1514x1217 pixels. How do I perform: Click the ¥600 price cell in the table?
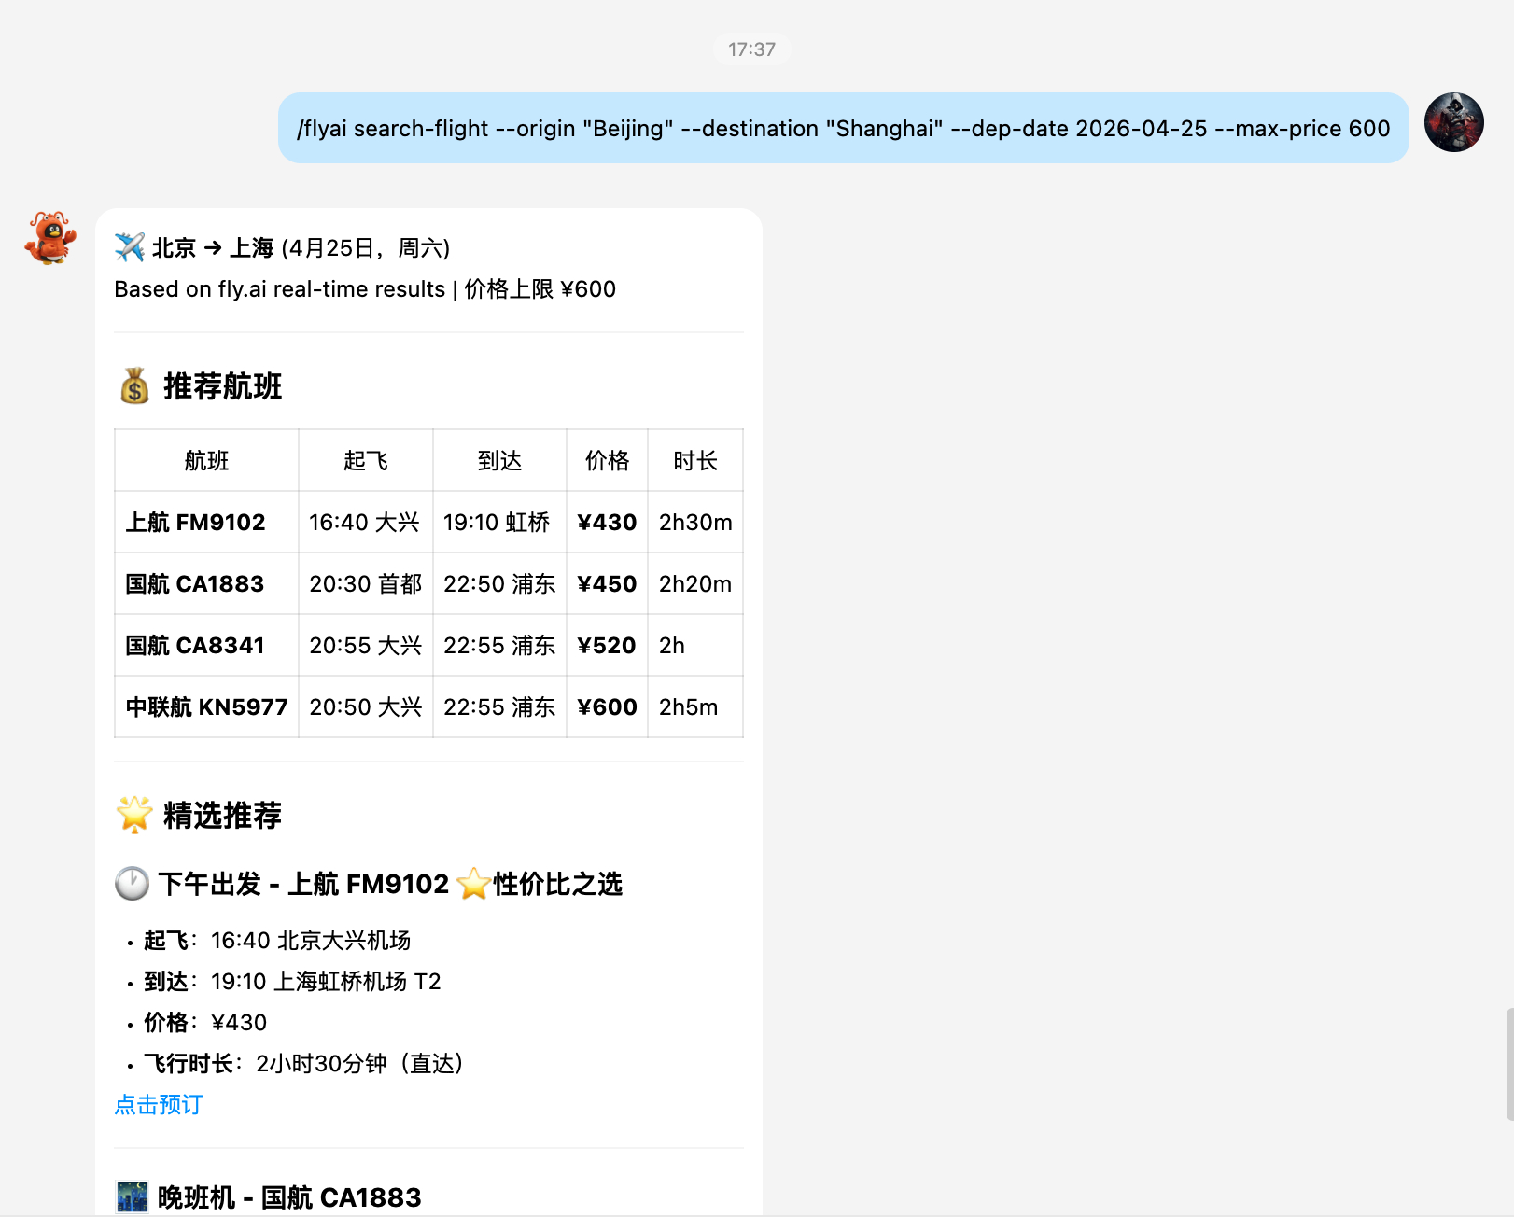coord(607,706)
